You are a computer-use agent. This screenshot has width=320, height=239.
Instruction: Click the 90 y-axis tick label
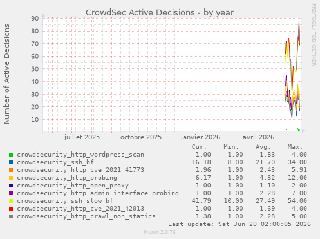[35, 19]
